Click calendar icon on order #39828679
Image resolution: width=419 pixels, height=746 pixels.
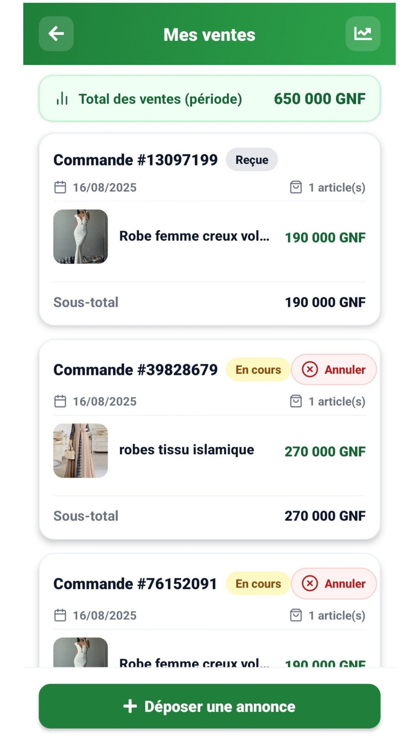coord(60,401)
